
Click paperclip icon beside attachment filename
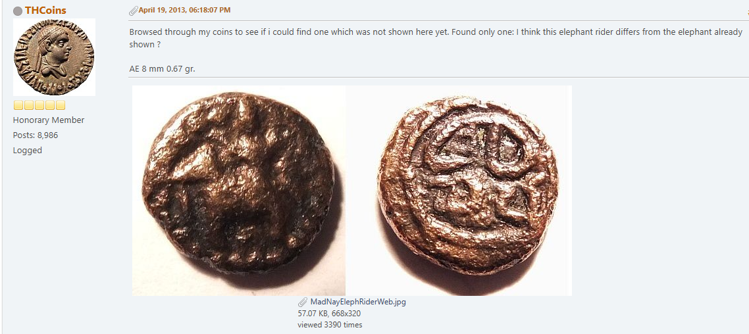(303, 302)
